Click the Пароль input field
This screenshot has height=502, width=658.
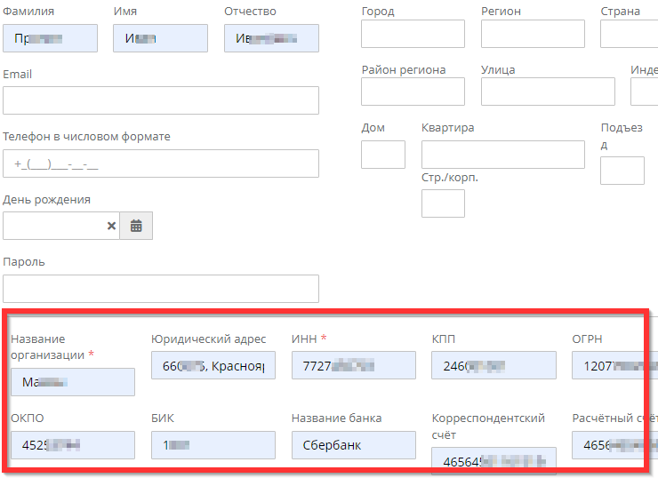161,289
